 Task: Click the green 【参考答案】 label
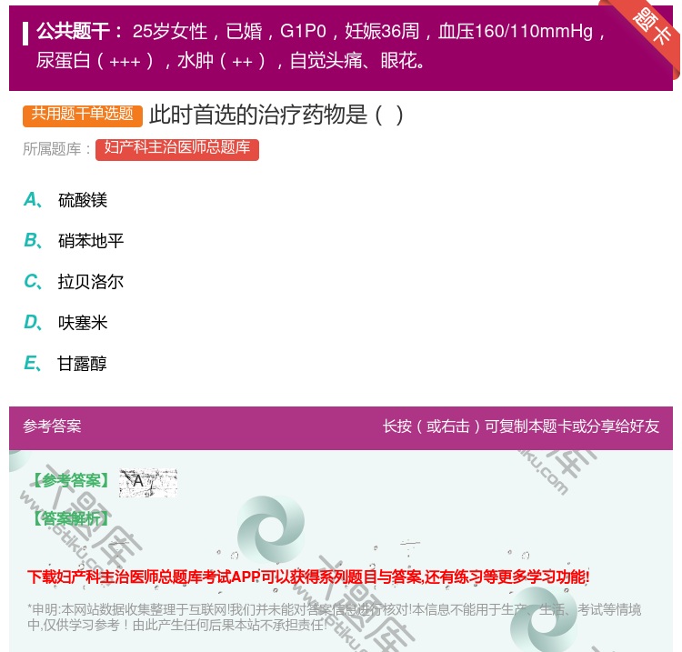(69, 480)
